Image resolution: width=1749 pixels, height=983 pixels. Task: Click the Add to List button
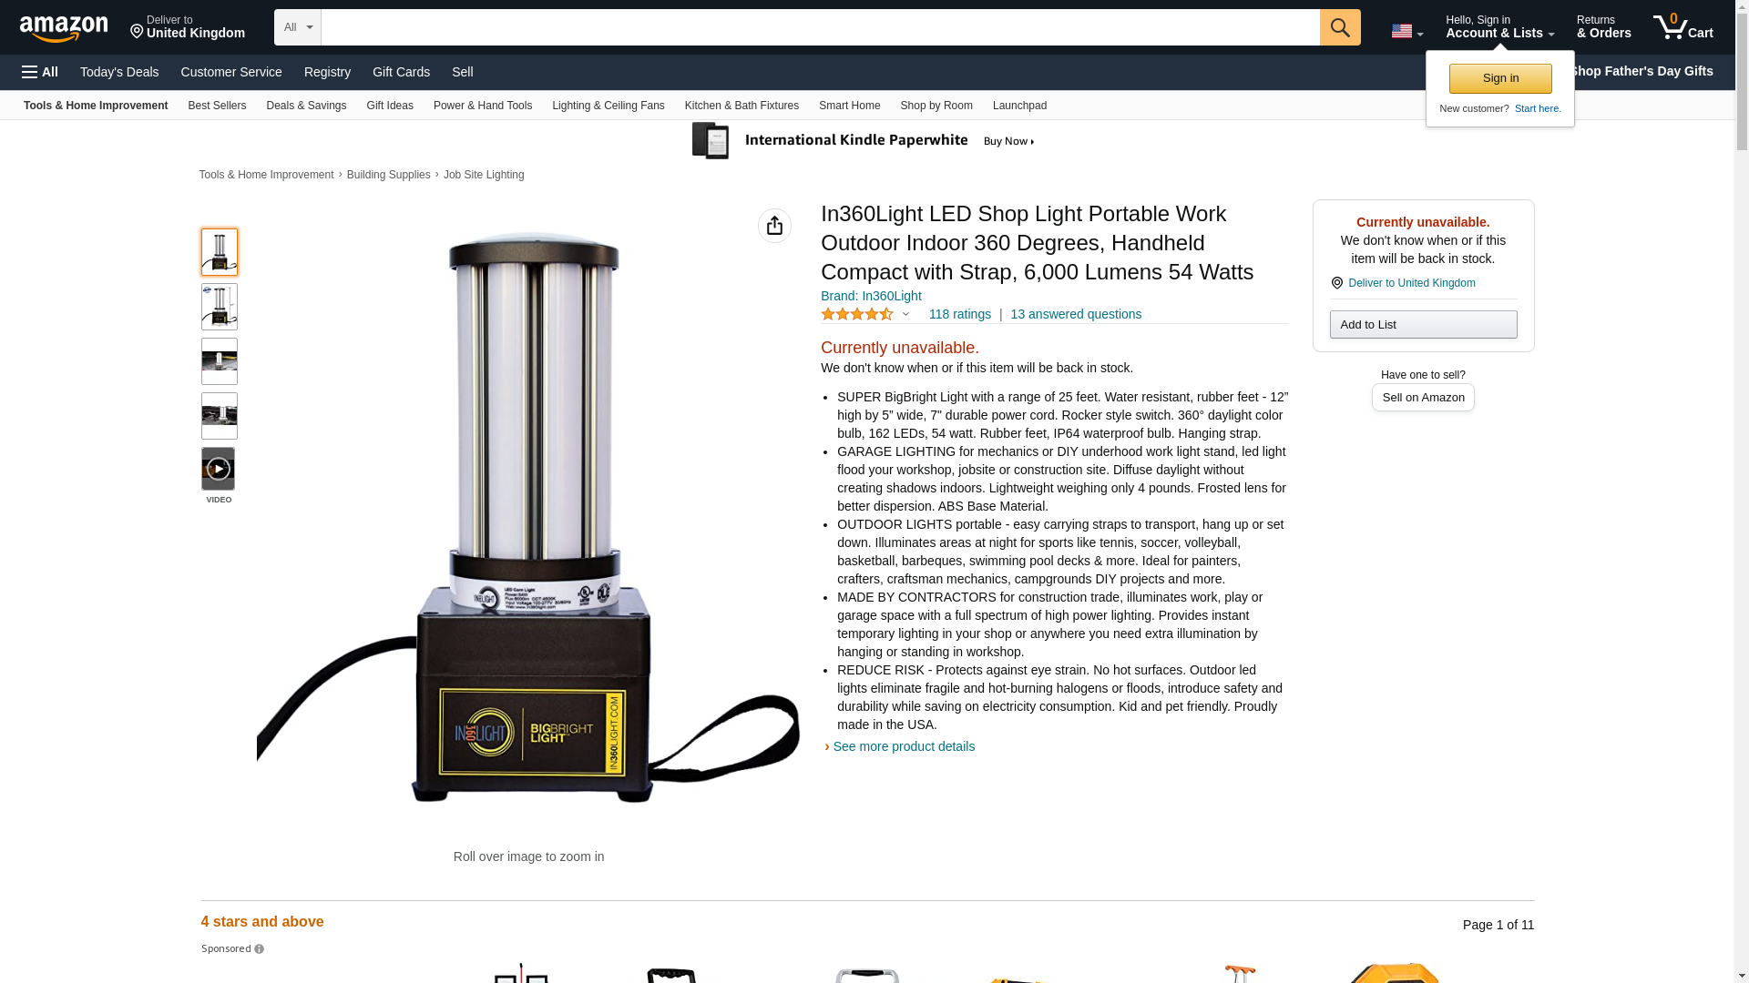tap(1423, 325)
